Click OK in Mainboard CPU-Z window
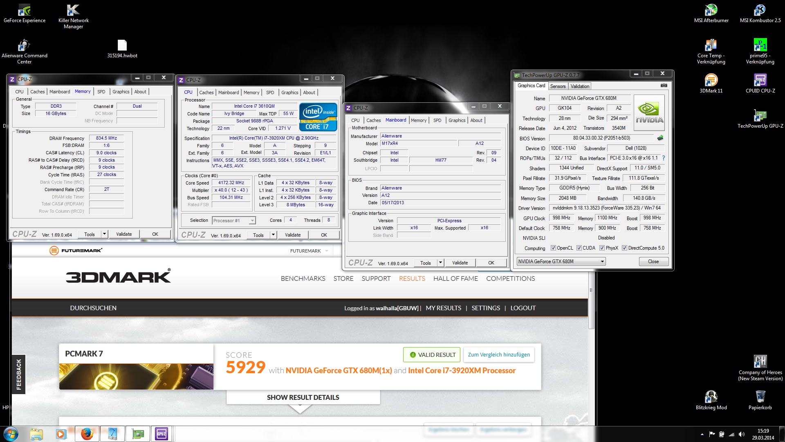 coord(491,263)
